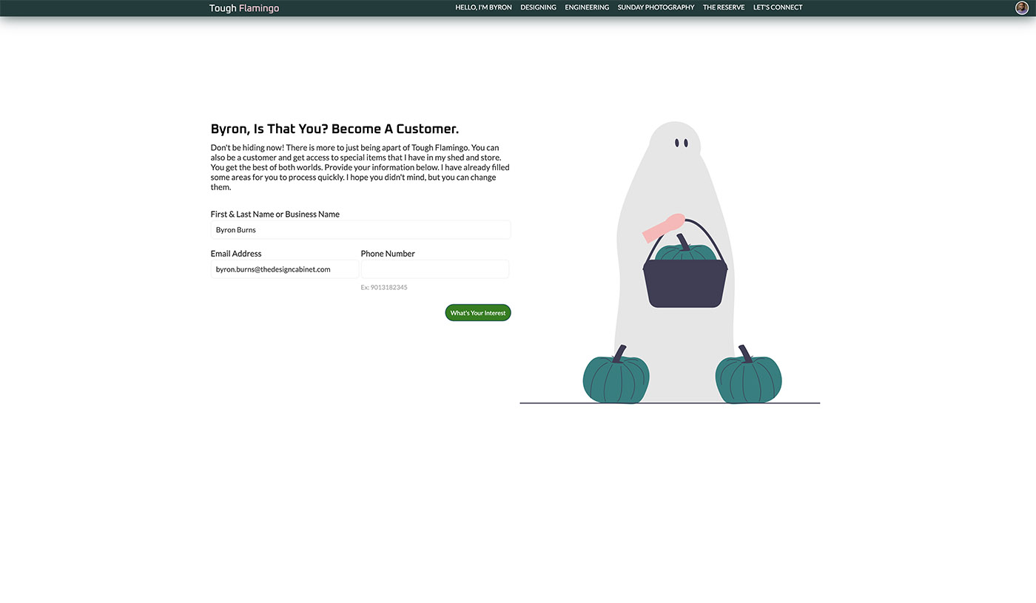Open the Engineering nav item

click(587, 7)
